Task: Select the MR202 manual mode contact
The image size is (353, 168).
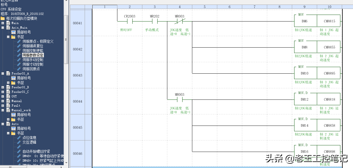Action: (x=155, y=21)
